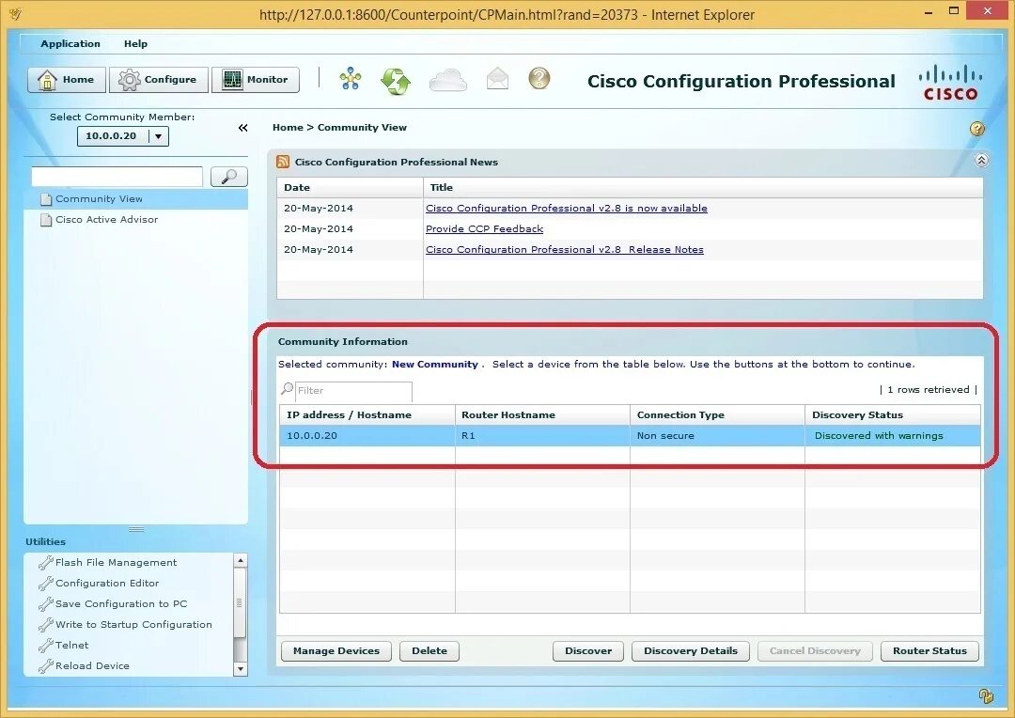Screen dimensions: 1015x718
Task: Open CCP v2.8 Release Notes link
Action: (x=565, y=249)
